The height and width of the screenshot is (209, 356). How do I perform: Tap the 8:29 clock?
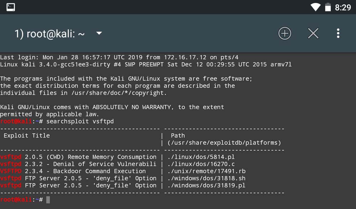pyautogui.click(x=343, y=7)
